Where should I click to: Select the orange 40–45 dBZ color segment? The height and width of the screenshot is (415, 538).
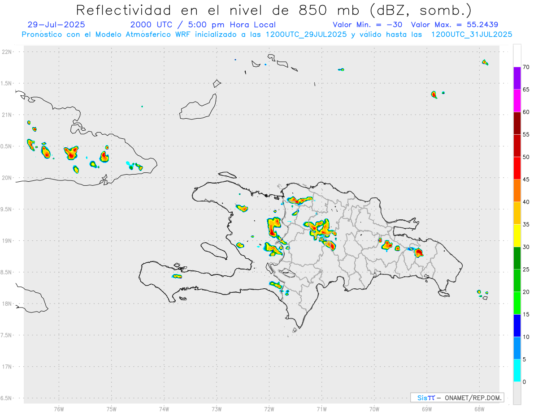[517, 191]
